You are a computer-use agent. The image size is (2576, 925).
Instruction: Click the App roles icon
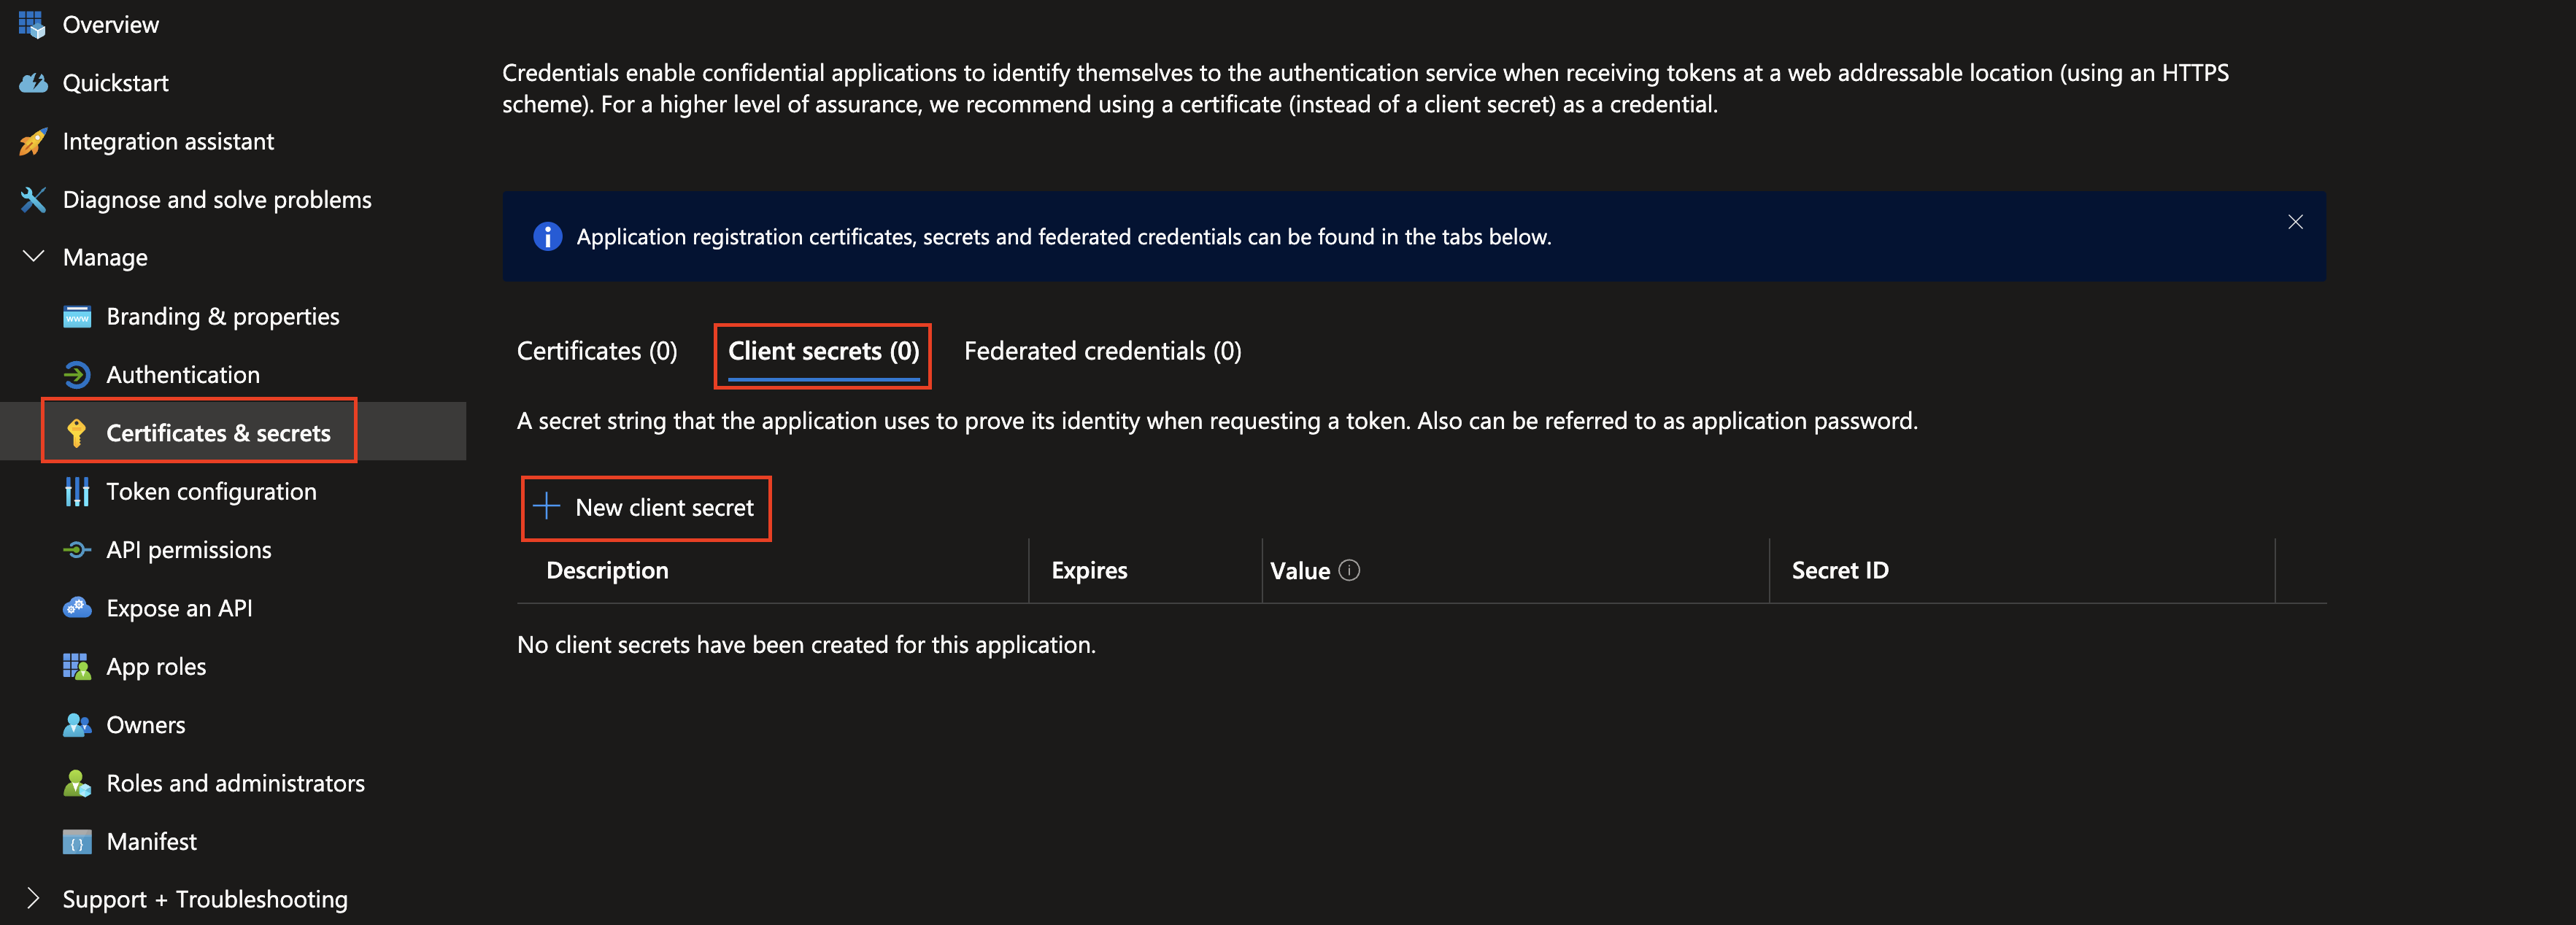coord(77,667)
